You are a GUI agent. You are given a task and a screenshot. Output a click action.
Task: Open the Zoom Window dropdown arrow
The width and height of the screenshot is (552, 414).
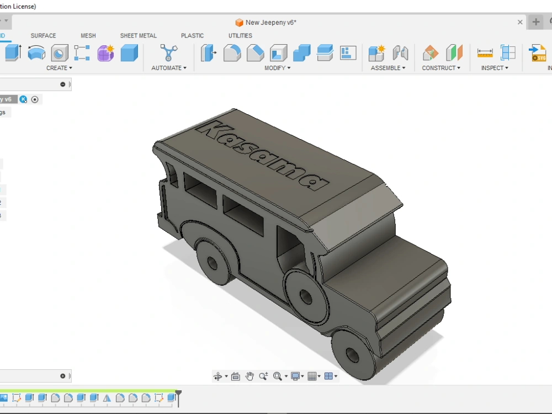click(286, 376)
